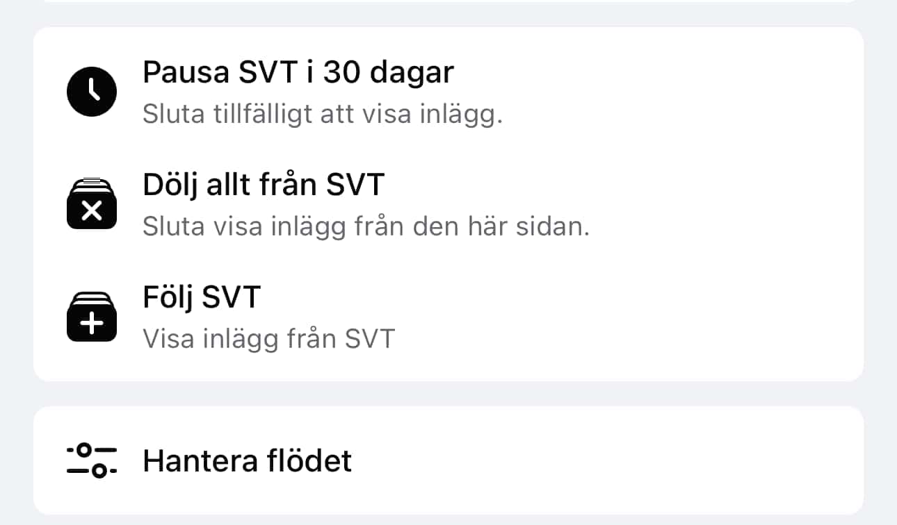897x525 pixels.
Task: Tap the 'Följ SVT' title
Action: coord(202,297)
